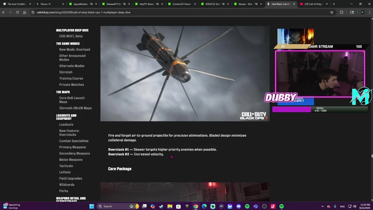
Task: Open the Chrome profile avatar
Action: (363, 12)
